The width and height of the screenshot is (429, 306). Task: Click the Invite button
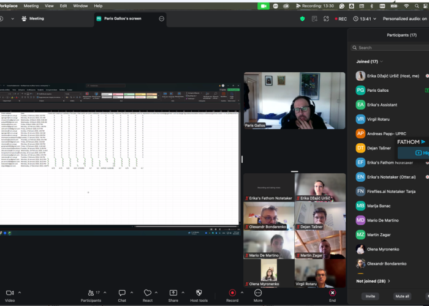[x=371, y=296]
